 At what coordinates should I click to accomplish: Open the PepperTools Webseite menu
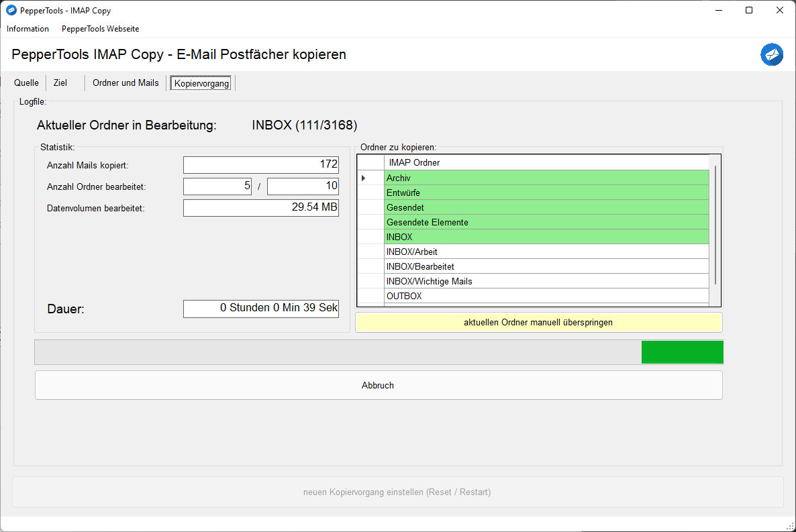[100, 29]
